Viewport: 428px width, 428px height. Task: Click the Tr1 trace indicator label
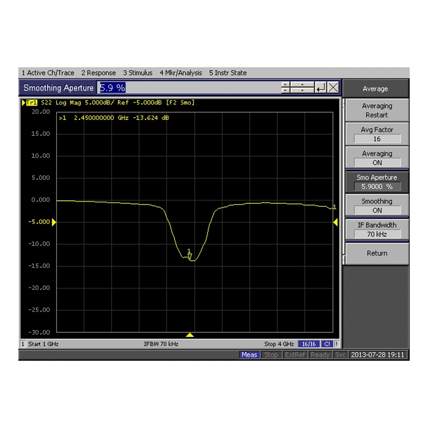(x=31, y=103)
